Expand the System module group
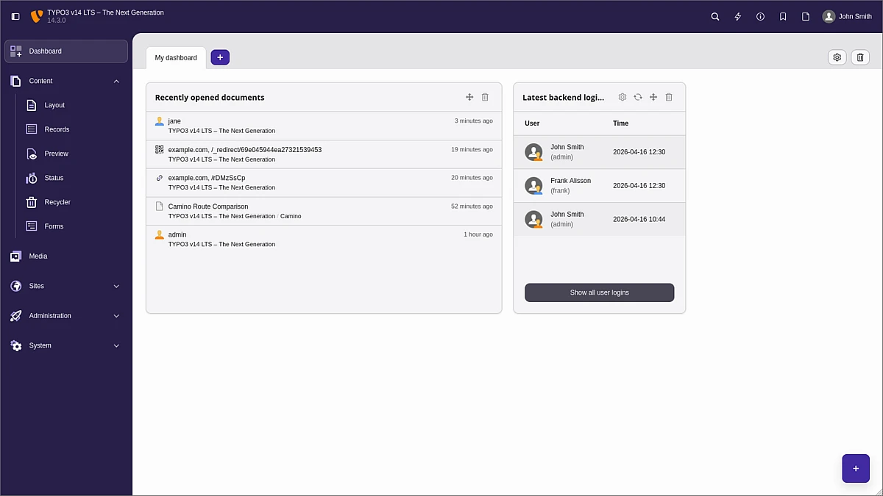 (116, 345)
